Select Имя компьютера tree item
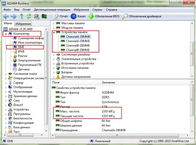Screen dimensions: 196x145 (x=30, y=43)
